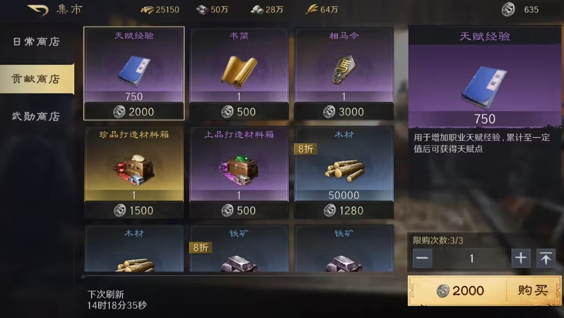
Task: Switch to the 武勋商店 tab
Action: 36,116
